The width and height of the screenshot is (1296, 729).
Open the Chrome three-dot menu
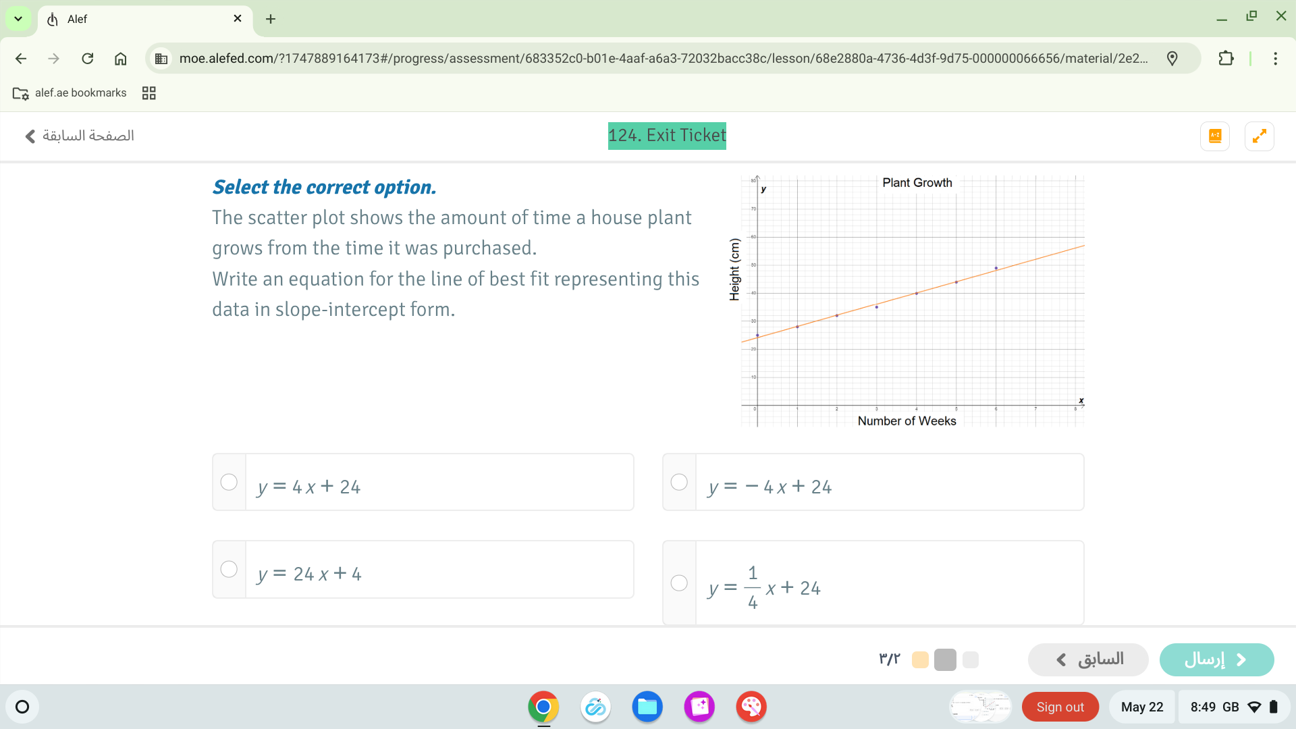click(1275, 59)
